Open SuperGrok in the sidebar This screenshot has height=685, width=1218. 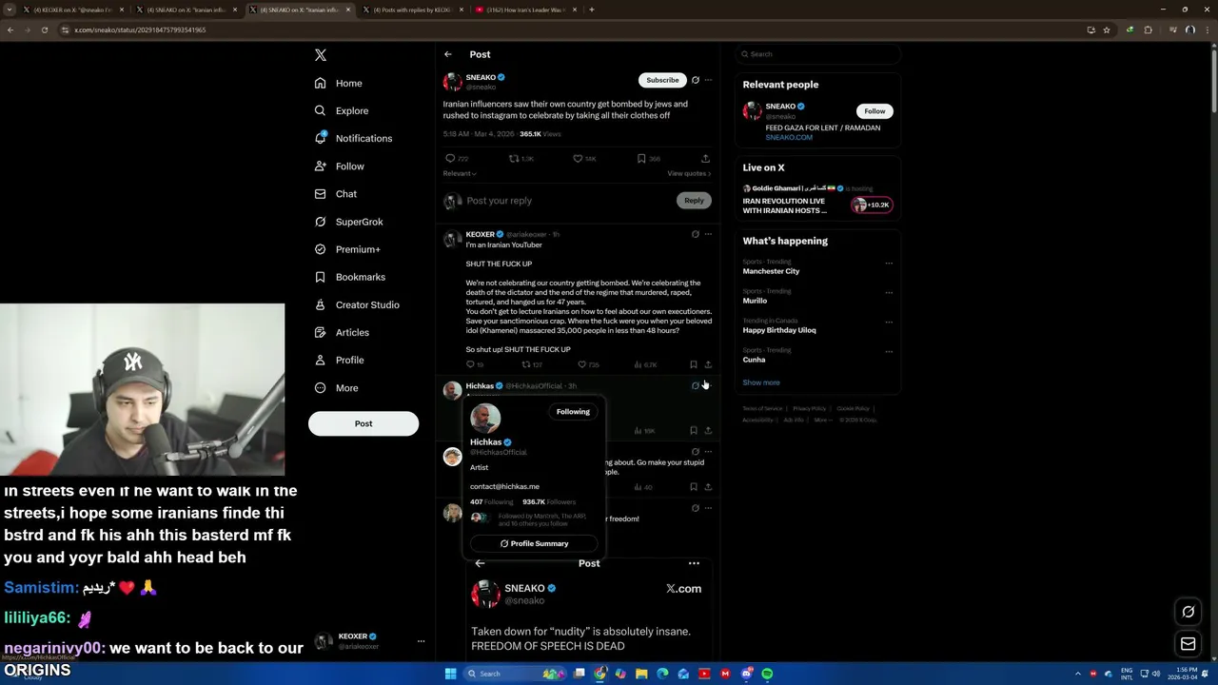point(349,222)
